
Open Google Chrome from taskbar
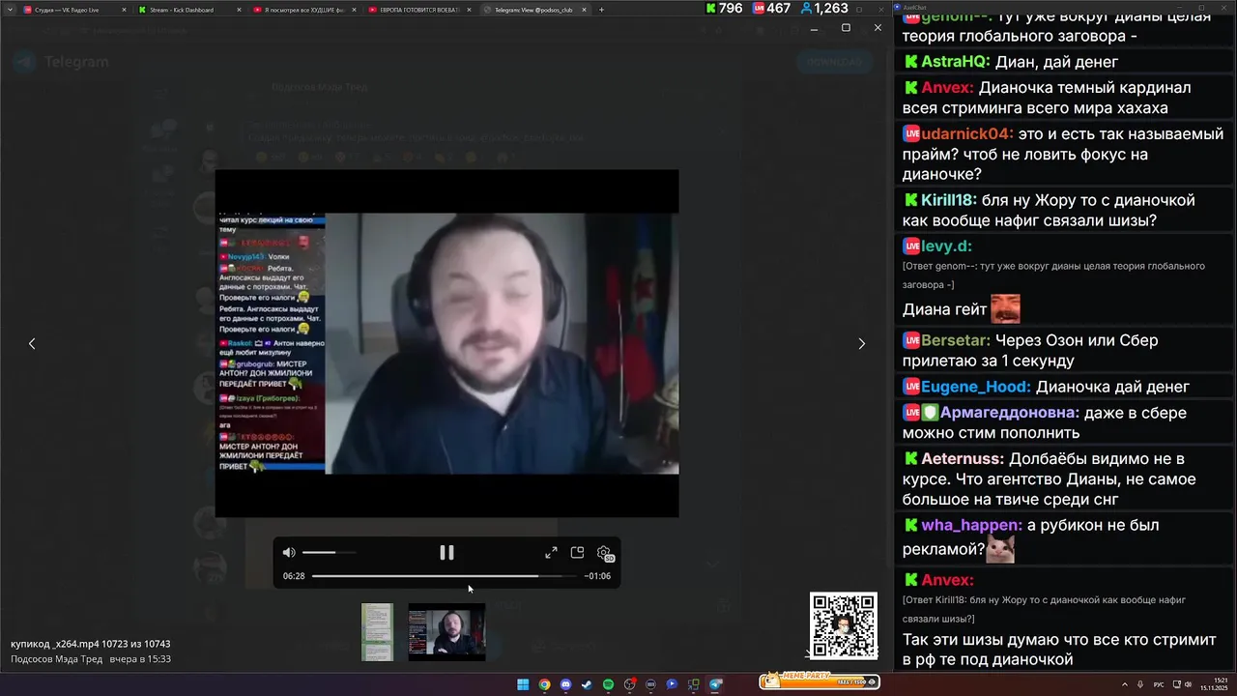[x=544, y=684]
